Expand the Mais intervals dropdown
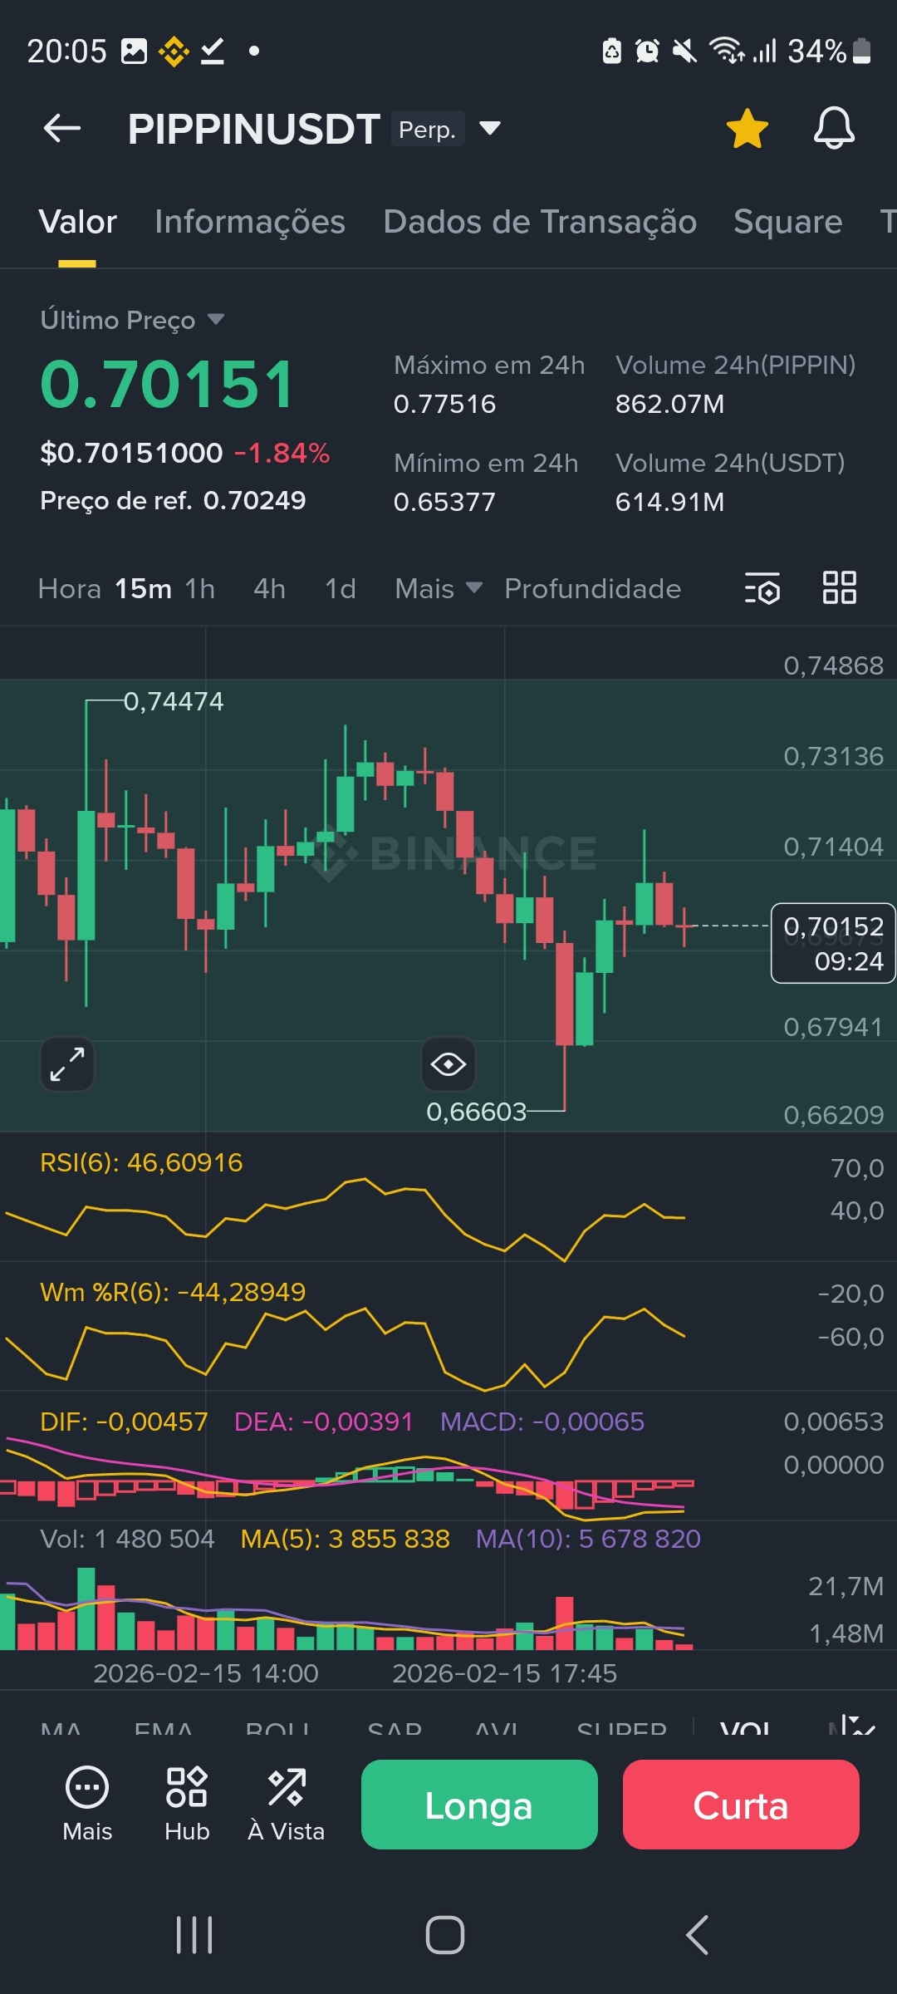 (x=439, y=588)
